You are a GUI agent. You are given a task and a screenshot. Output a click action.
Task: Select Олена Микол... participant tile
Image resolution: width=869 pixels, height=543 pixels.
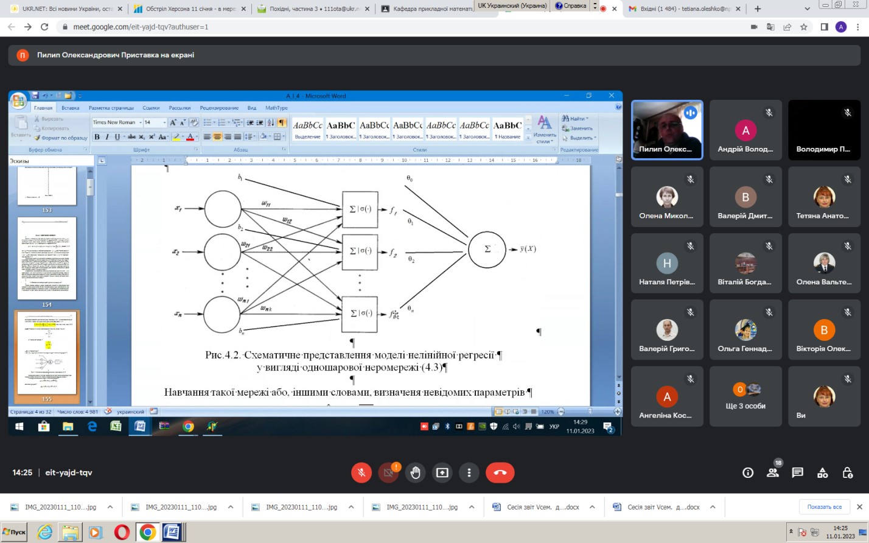pyautogui.click(x=667, y=198)
